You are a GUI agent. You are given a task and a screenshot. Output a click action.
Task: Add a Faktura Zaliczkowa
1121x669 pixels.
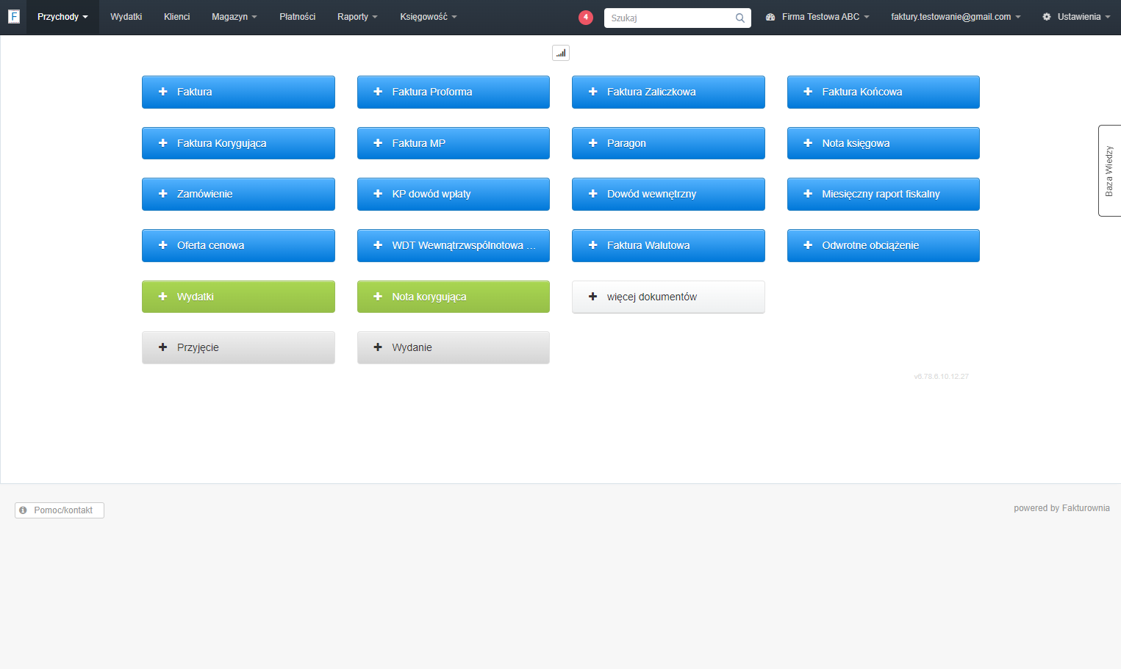click(668, 92)
